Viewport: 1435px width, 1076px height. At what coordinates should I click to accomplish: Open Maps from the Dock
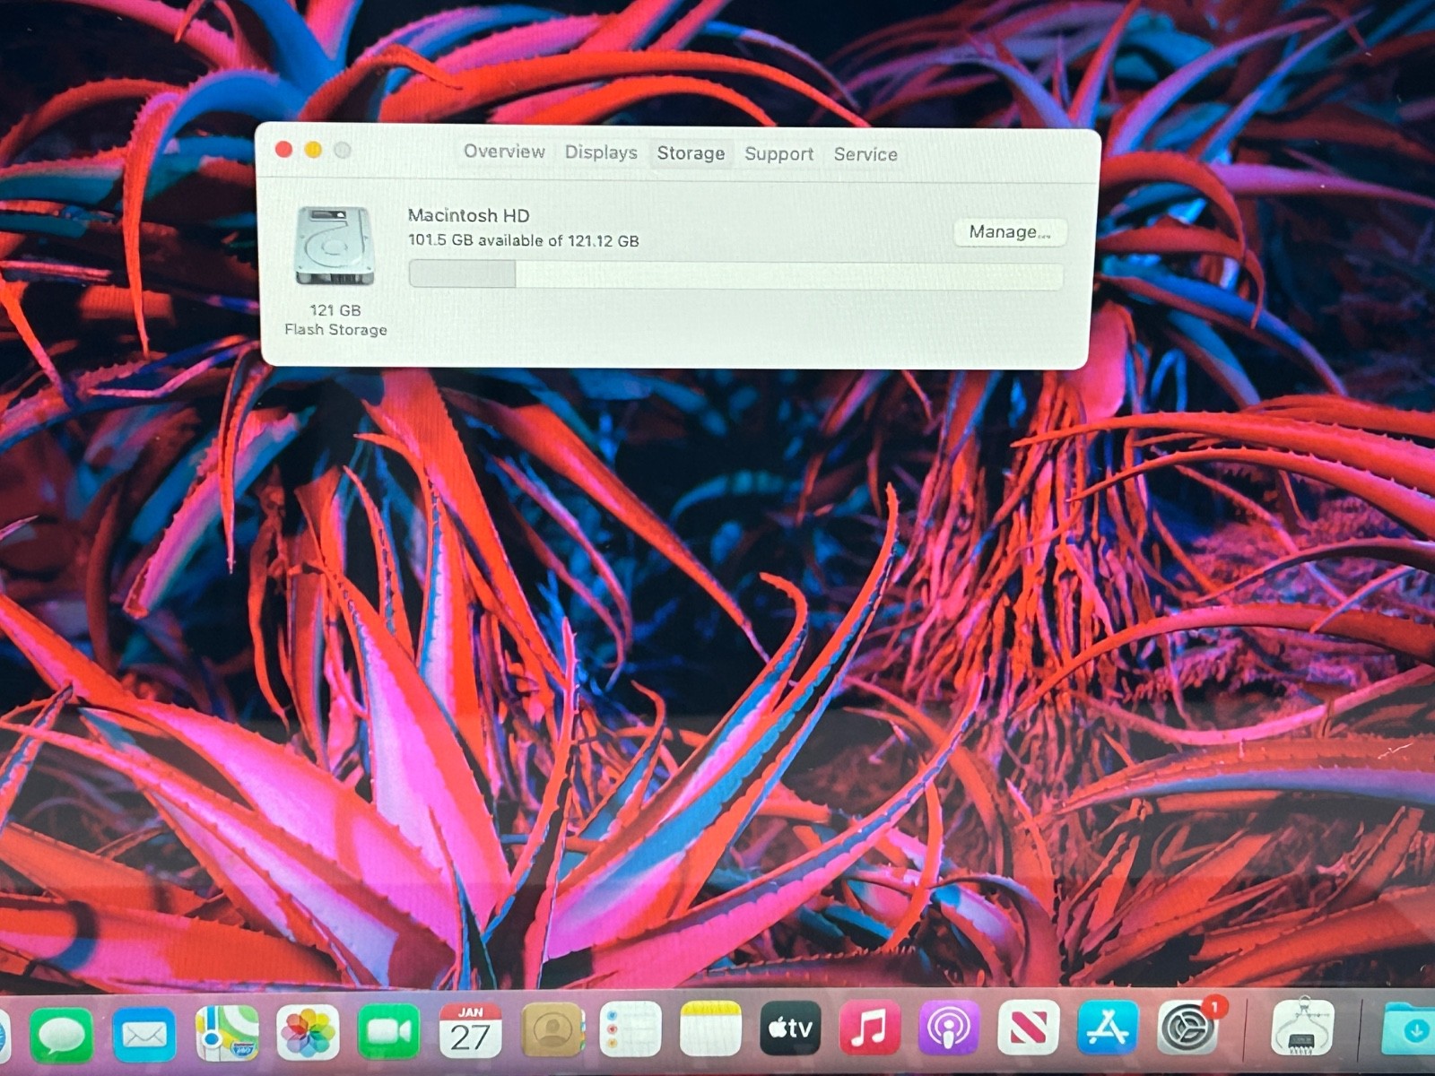pyautogui.click(x=227, y=1033)
